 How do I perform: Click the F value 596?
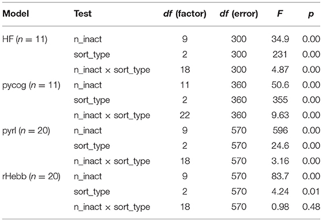(x=280, y=130)
